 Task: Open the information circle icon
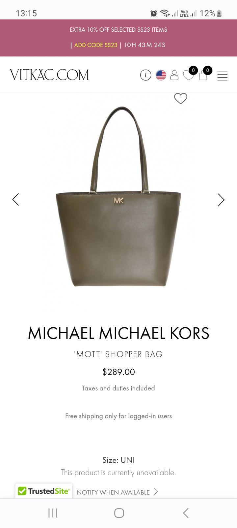tap(145, 75)
